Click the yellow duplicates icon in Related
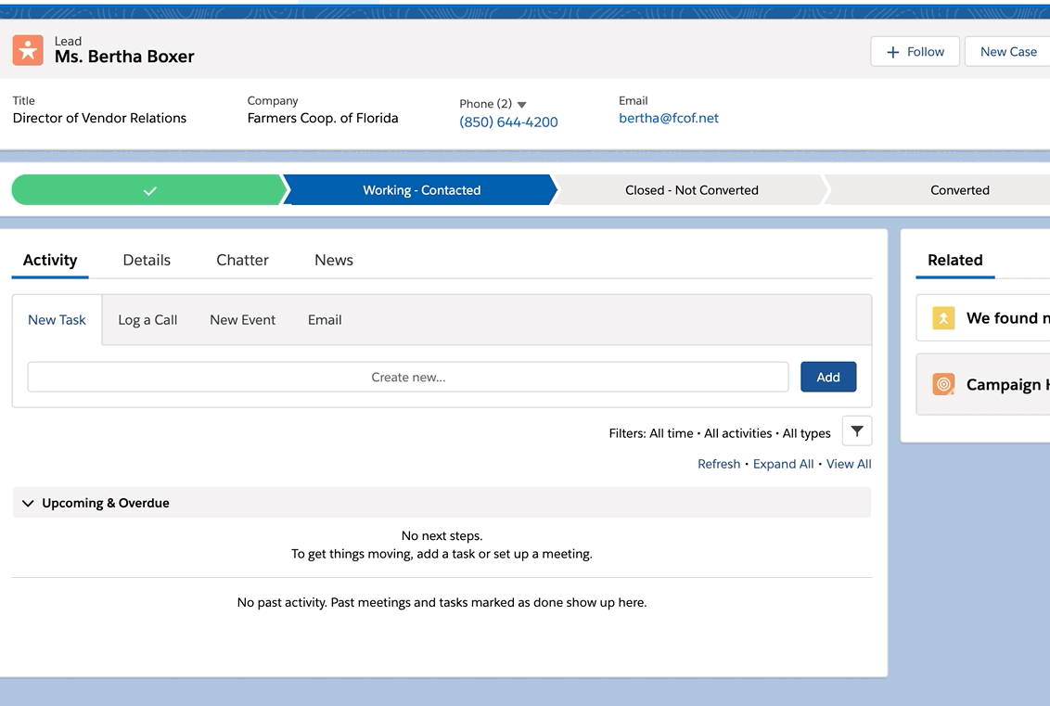The height and width of the screenshot is (706, 1050). coord(943,318)
